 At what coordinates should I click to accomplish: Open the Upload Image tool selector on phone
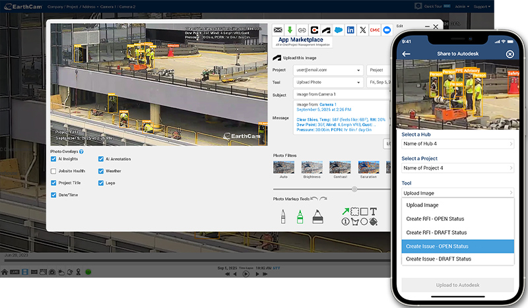click(x=458, y=193)
